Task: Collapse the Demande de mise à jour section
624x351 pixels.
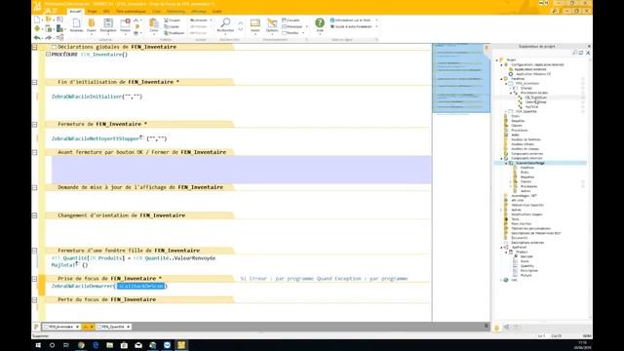Action: point(35,187)
